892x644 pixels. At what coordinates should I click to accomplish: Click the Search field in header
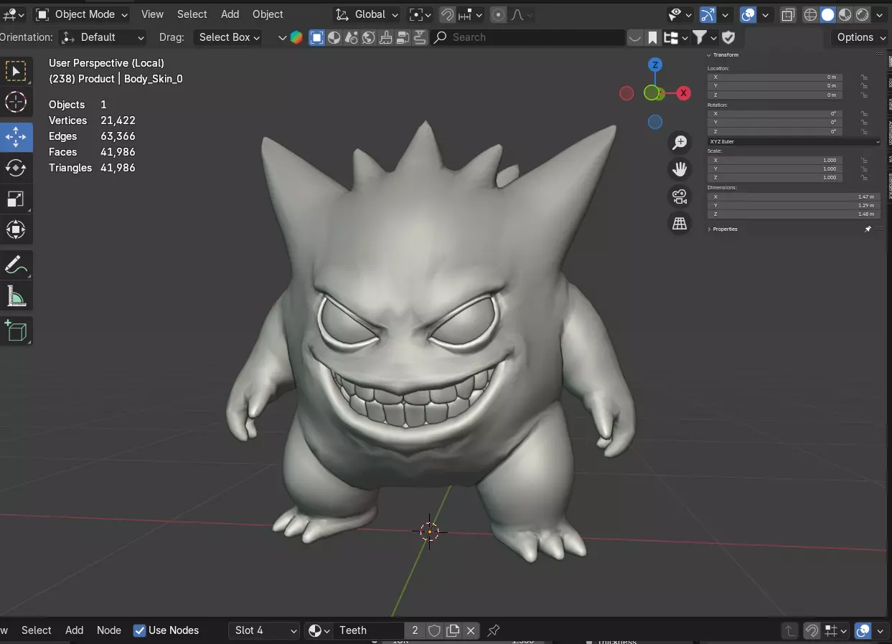coord(528,37)
